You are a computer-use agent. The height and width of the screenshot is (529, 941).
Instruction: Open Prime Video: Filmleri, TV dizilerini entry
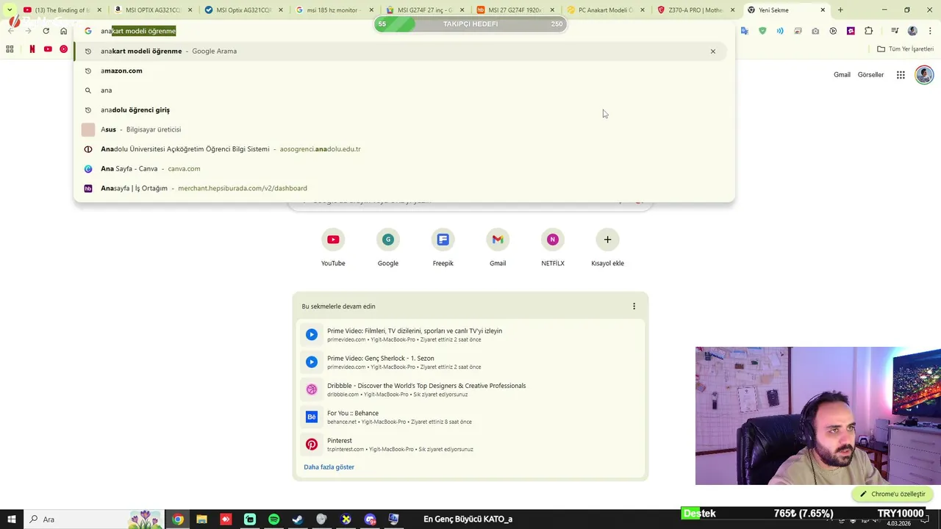pyautogui.click(x=470, y=335)
